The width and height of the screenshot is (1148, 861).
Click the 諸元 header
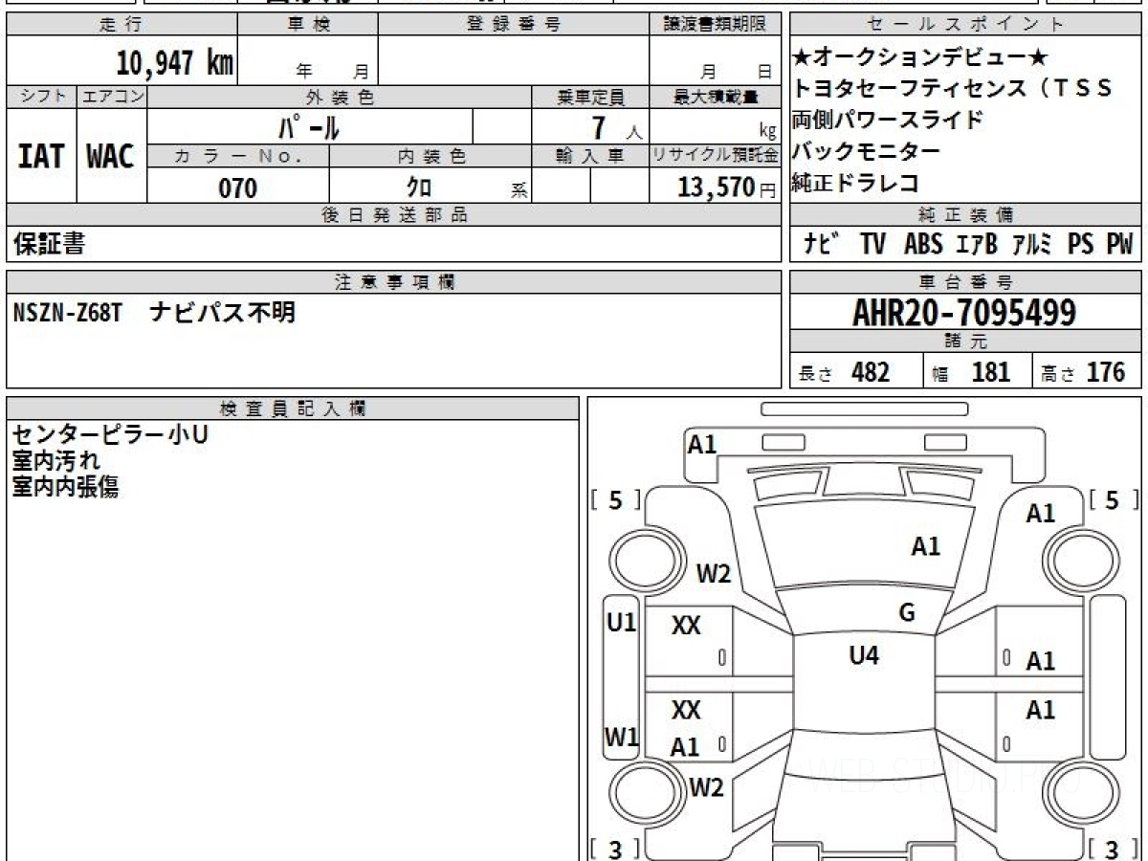[x=966, y=342]
